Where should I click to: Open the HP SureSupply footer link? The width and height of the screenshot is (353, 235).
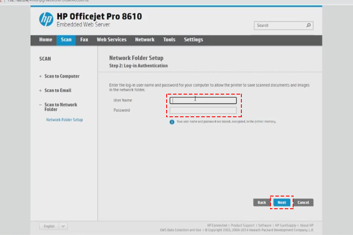click(x=286, y=226)
